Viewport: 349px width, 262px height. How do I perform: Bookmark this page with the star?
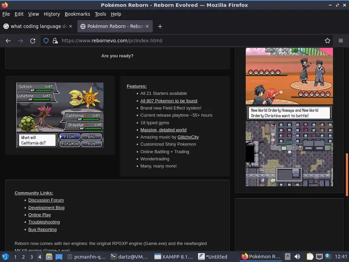pyautogui.click(x=328, y=41)
